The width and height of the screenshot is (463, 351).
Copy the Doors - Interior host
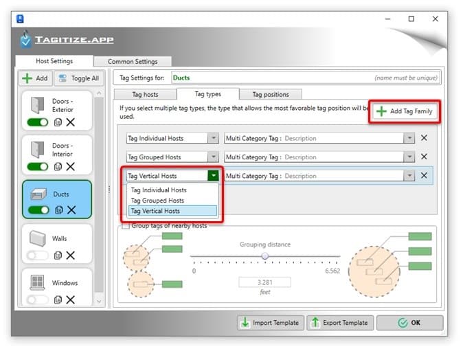pyautogui.click(x=58, y=167)
